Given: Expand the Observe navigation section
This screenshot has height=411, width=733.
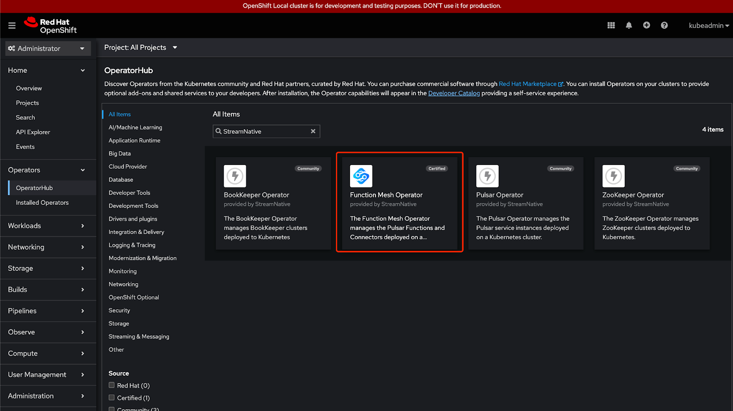Looking at the screenshot, I should tap(48, 332).
